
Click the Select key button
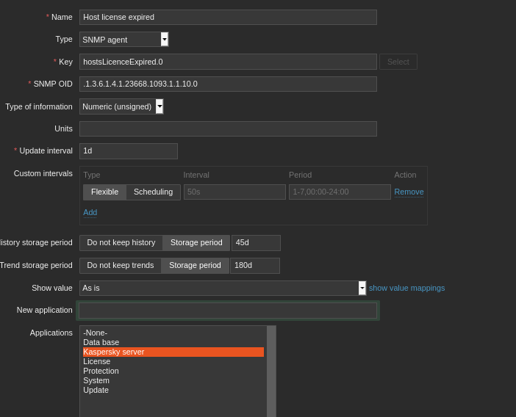tap(398, 62)
